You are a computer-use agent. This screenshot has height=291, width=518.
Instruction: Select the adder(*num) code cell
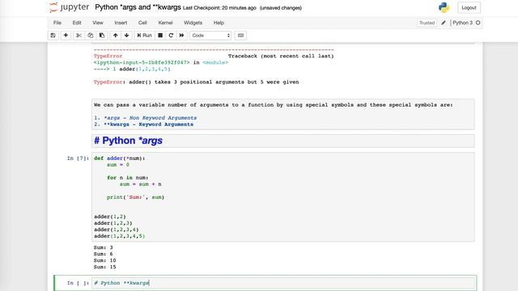tap(283, 197)
